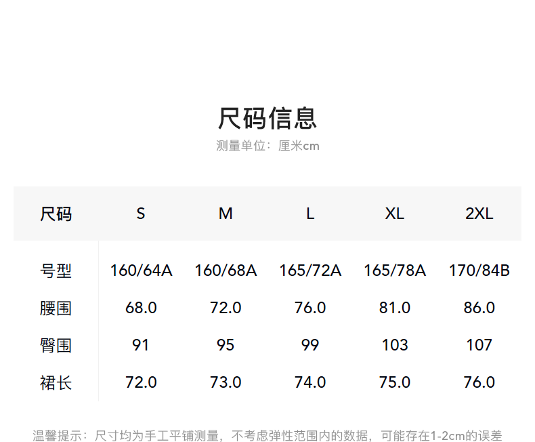This screenshot has height=442, width=535.
Task: Click the 165/72A cell in L column
Action: (310, 271)
